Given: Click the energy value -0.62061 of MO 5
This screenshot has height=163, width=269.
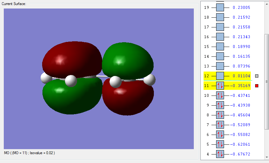Looking at the screenshot, I should click(240, 144).
